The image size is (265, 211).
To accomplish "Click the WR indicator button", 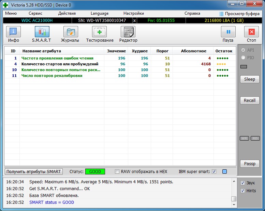I will click(244, 138).
